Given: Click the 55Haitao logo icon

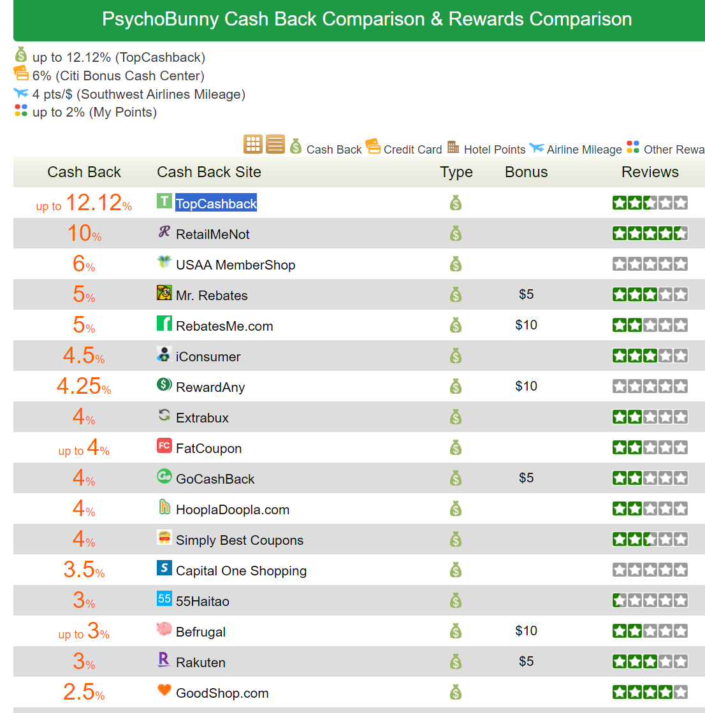Looking at the screenshot, I should pos(164,599).
